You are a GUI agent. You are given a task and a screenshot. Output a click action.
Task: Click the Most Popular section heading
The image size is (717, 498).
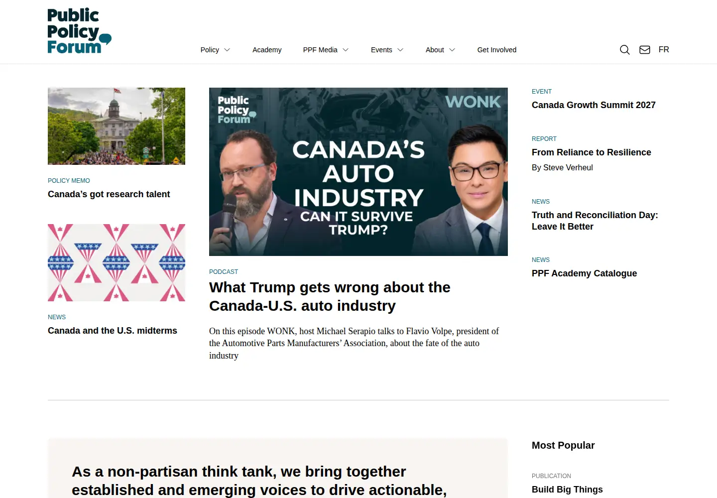tap(563, 445)
